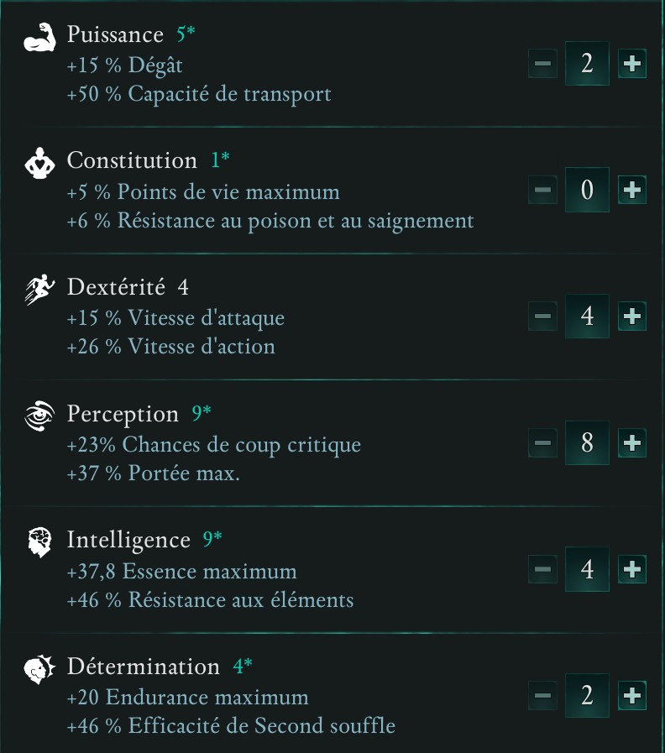This screenshot has height=753, width=665.
Task: Remove a point from Dextérité
Action: (542, 316)
